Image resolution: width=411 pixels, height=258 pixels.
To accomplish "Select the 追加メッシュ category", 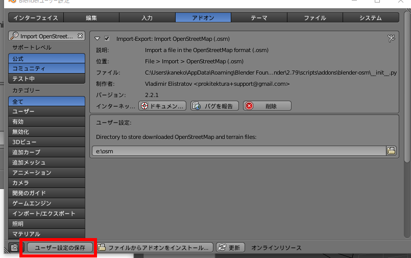I will 46,162.
